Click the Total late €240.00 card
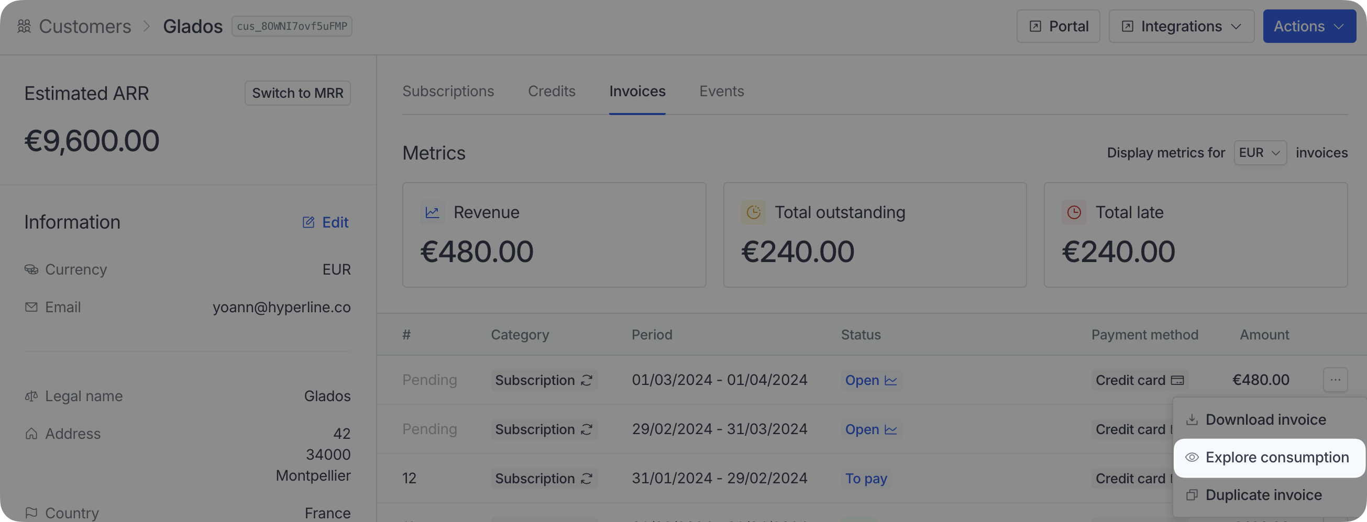Image resolution: width=1367 pixels, height=522 pixels. pyautogui.click(x=1196, y=235)
